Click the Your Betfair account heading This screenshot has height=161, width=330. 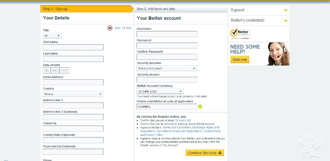159,18
